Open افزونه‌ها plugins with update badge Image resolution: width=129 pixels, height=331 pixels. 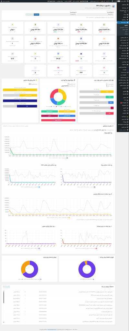123,103
